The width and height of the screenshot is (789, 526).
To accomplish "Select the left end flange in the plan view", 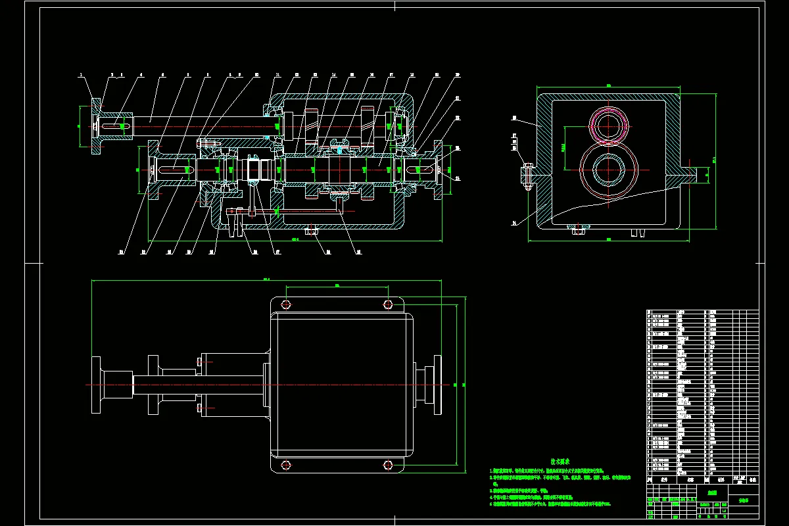I will tap(97, 384).
